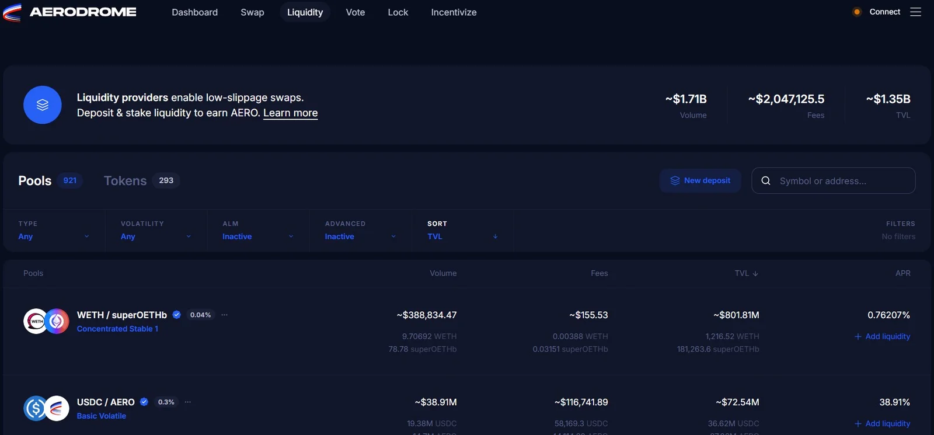934x435 pixels.
Task: Click the 0.04% fee badge
Action: [x=200, y=315]
